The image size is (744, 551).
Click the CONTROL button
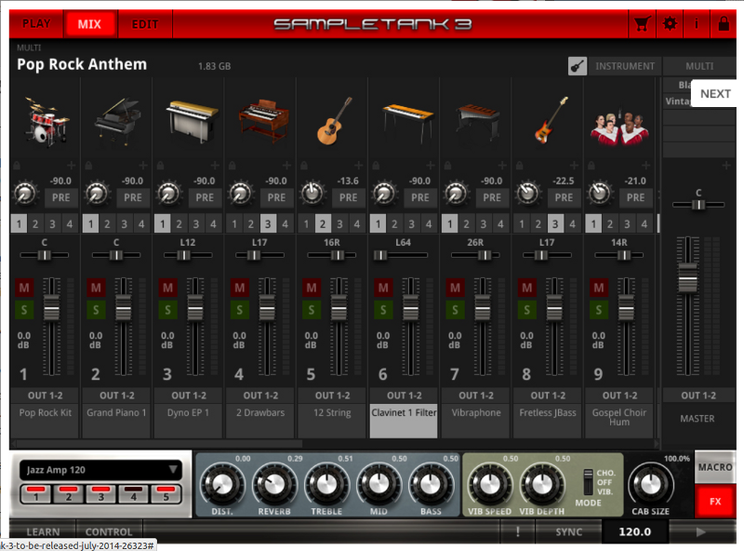point(109,531)
